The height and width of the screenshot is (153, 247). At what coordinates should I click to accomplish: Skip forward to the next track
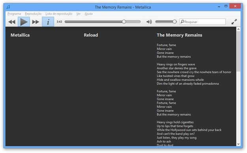click(x=36, y=22)
